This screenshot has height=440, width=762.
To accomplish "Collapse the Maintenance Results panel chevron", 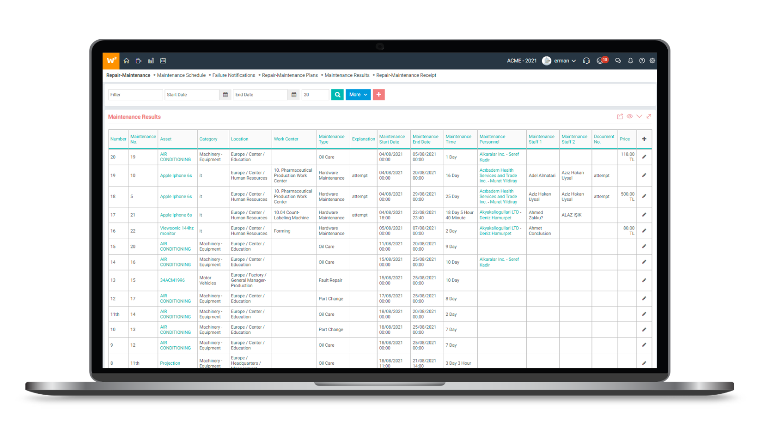I will pos(639,116).
